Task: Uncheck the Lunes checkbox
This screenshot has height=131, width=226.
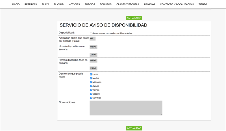Action: pos(91,74)
